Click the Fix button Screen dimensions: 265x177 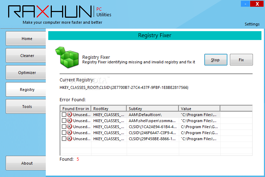click(x=241, y=60)
